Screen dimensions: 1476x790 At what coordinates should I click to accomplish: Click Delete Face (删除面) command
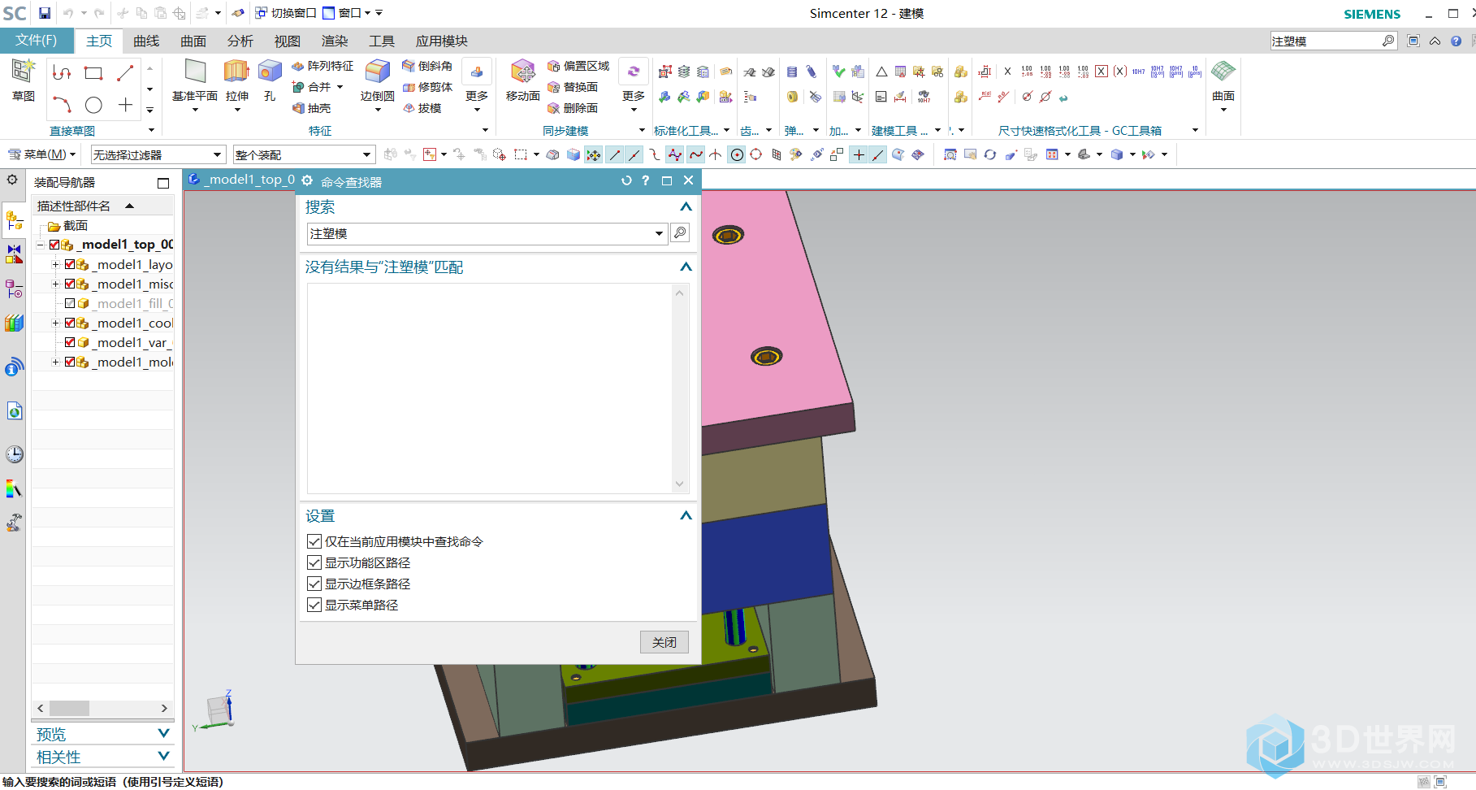tap(573, 108)
